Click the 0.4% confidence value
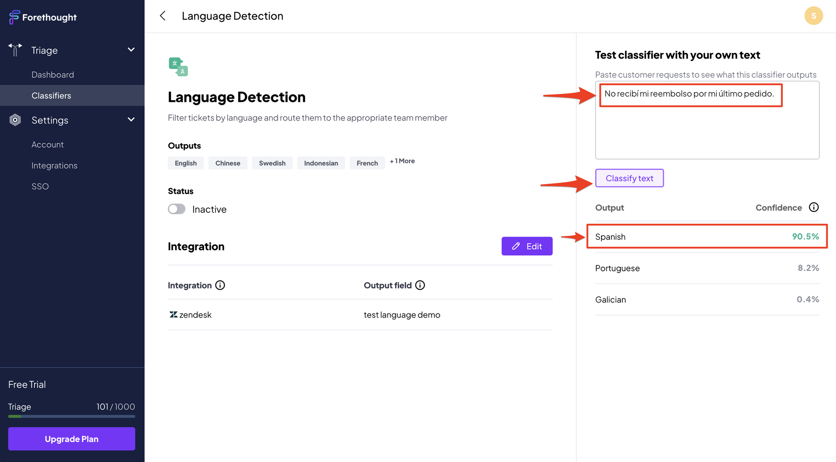Screen dimensions: 836x462 [x=808, y=300]
